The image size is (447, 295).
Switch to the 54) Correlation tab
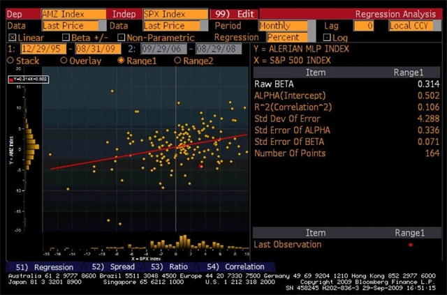(x=235, y=266)
